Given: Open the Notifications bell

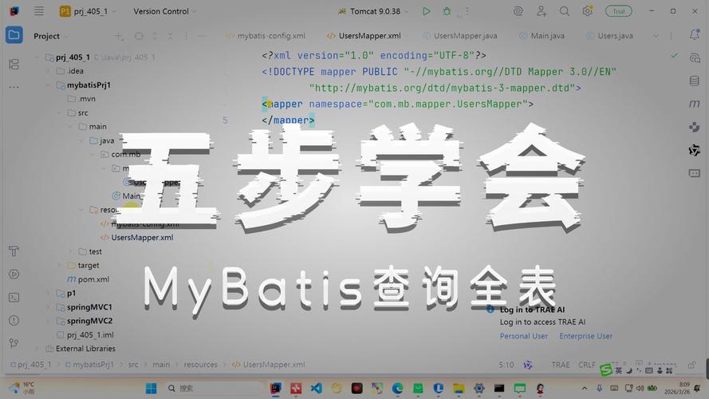Looking at the screenshot, I should pos(695,35).
